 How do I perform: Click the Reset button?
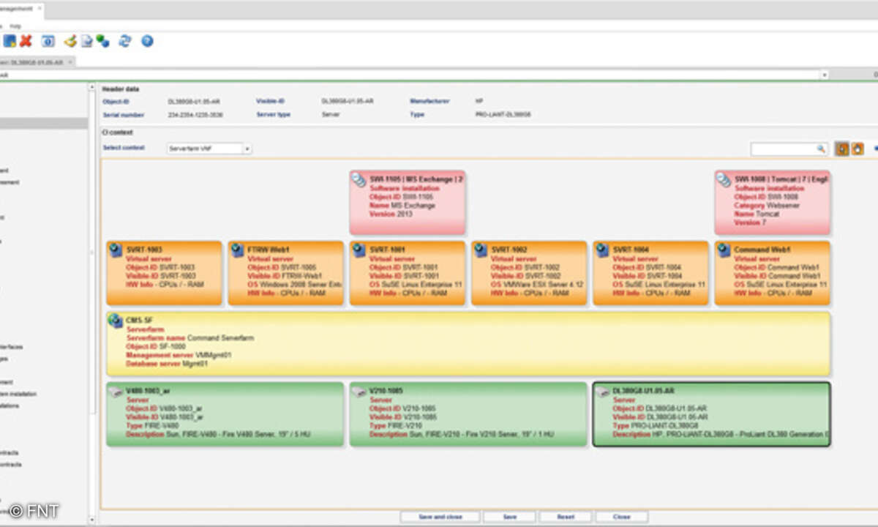point(566,517)
